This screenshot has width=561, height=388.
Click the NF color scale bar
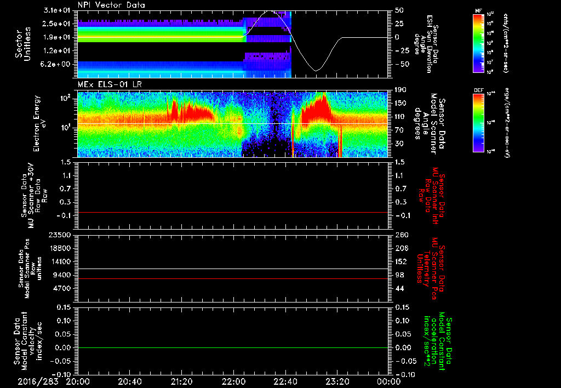tap(478, 43)
